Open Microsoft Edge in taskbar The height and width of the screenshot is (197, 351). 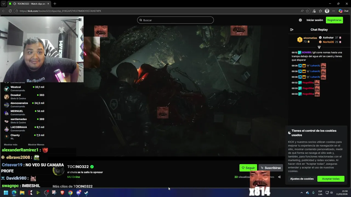tap(14, 193)
